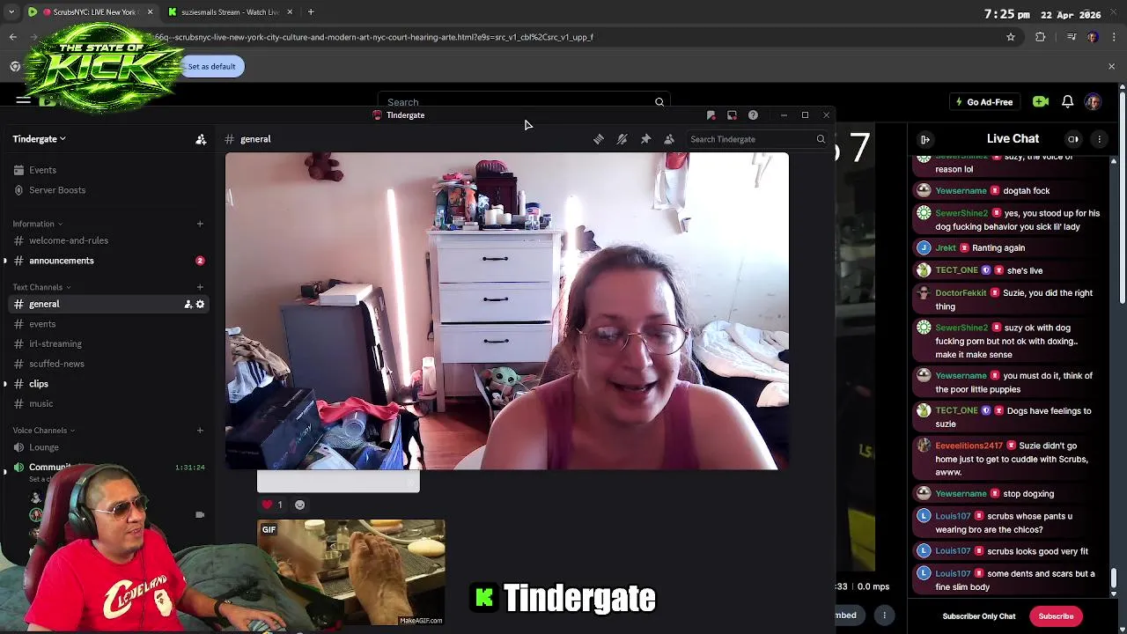Screen dimensions: 1127x634
Task: Click Set as default button
Action: [211, 66]
